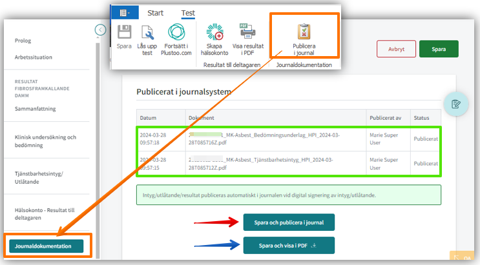Click the QA badge in corner
The height and width of the screenshot is (265, 480).
point(462,256)
